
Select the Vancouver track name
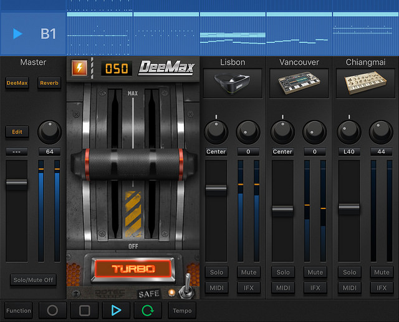click(299, 62)
